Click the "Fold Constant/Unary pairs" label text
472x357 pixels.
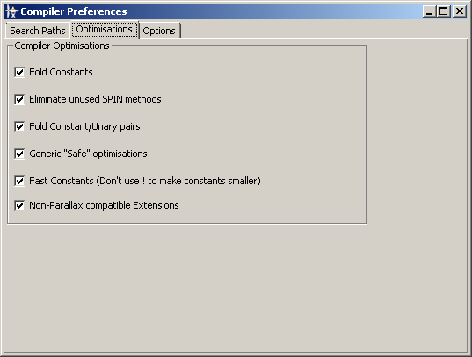click(x=84, y=126)
